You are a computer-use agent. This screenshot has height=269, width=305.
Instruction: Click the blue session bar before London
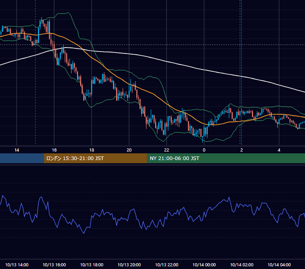(x=22, y=158)
